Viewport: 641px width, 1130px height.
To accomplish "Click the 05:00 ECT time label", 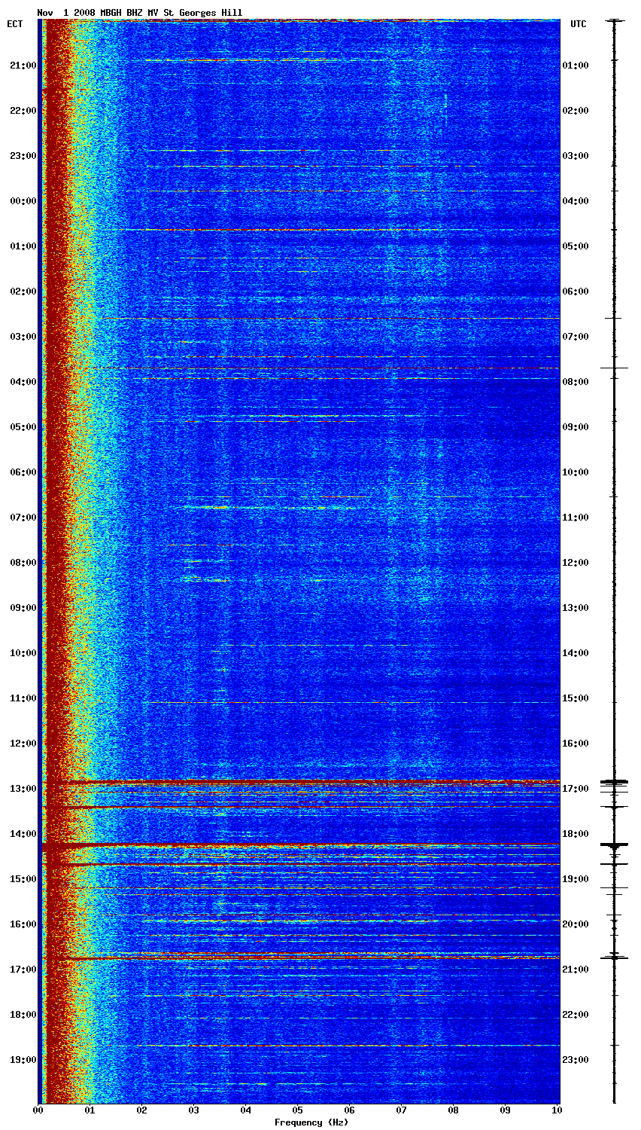I will click(23, 427).
